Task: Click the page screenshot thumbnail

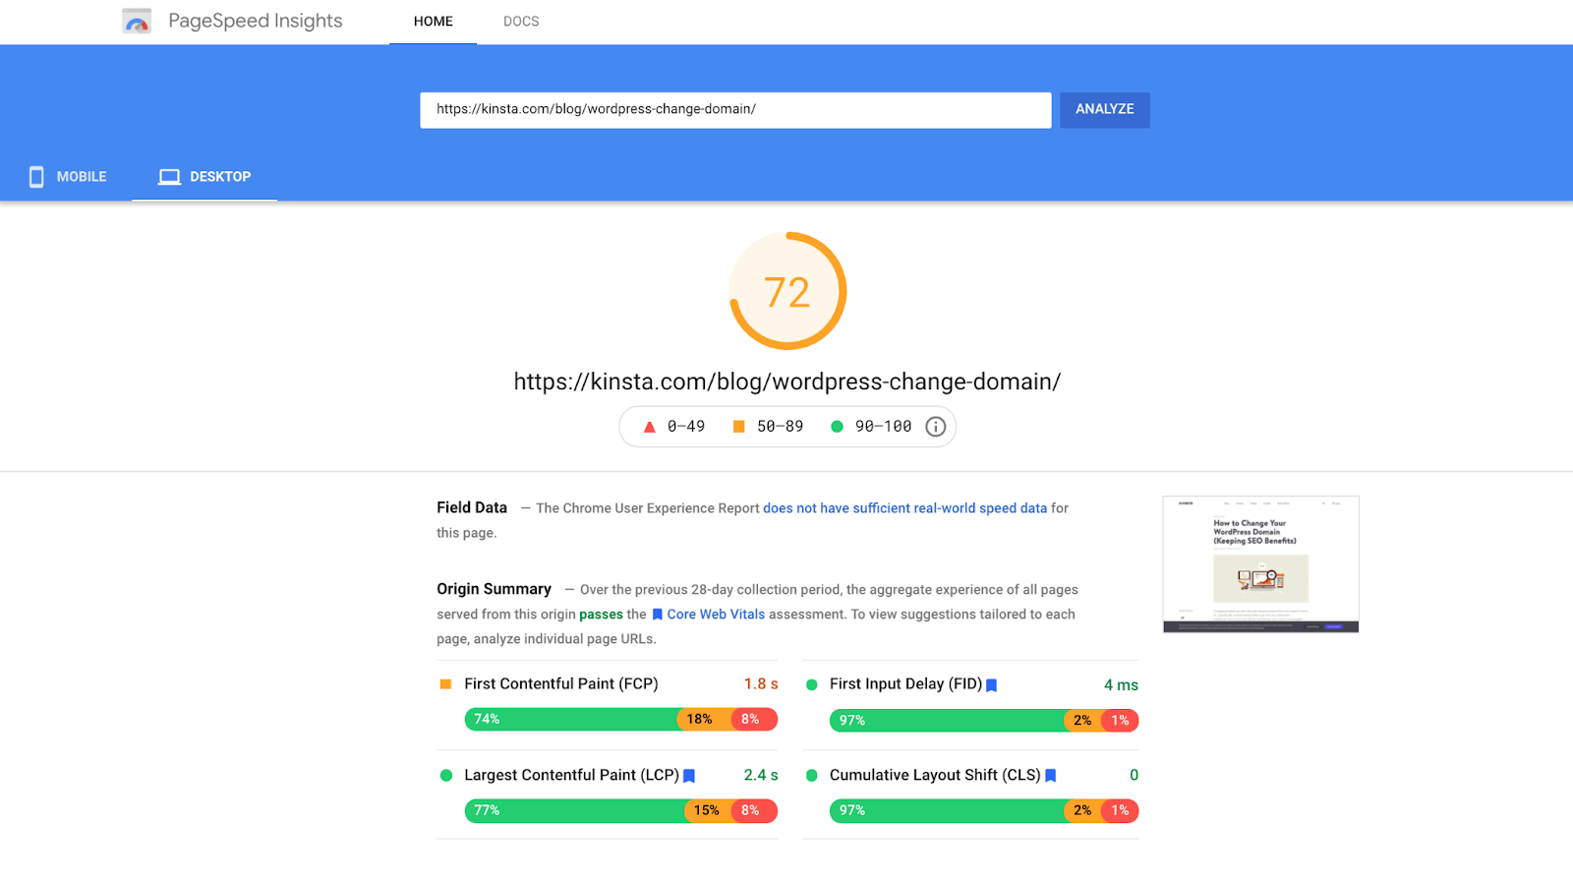Action: click(x=1260, y=564)
